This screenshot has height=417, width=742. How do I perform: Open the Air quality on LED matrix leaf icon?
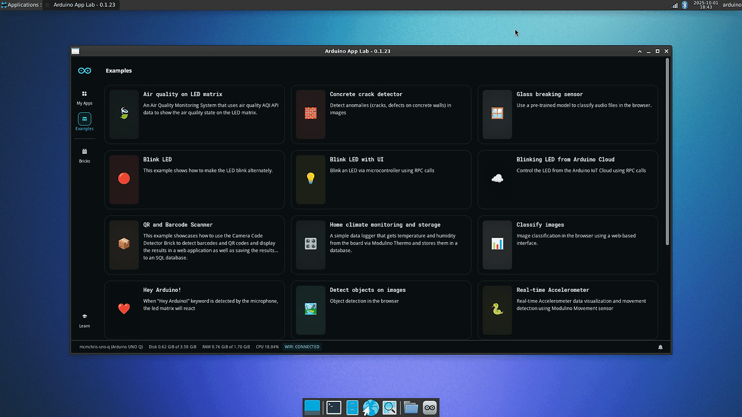124,114
